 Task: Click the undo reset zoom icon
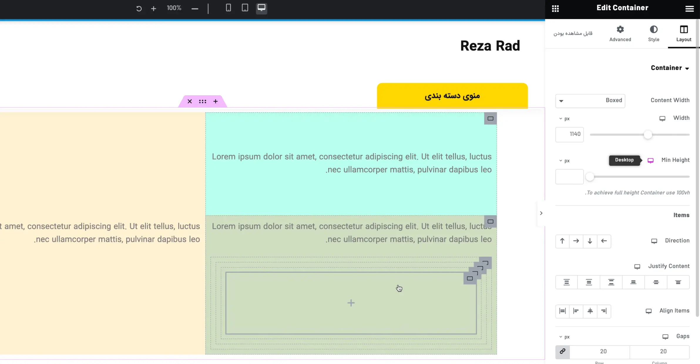tap(139, 8)
